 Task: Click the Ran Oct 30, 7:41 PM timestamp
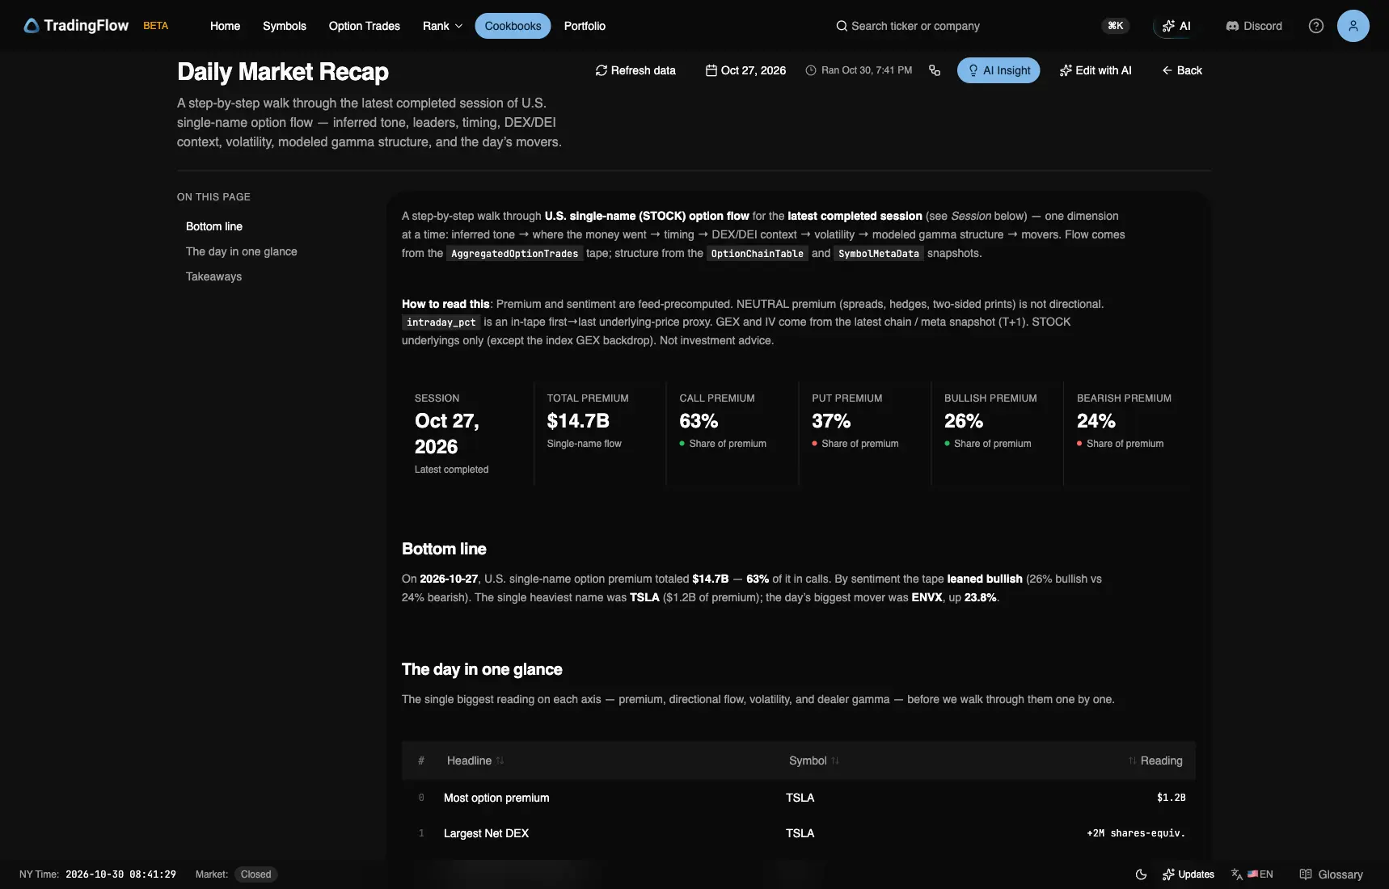coord(859,70)
